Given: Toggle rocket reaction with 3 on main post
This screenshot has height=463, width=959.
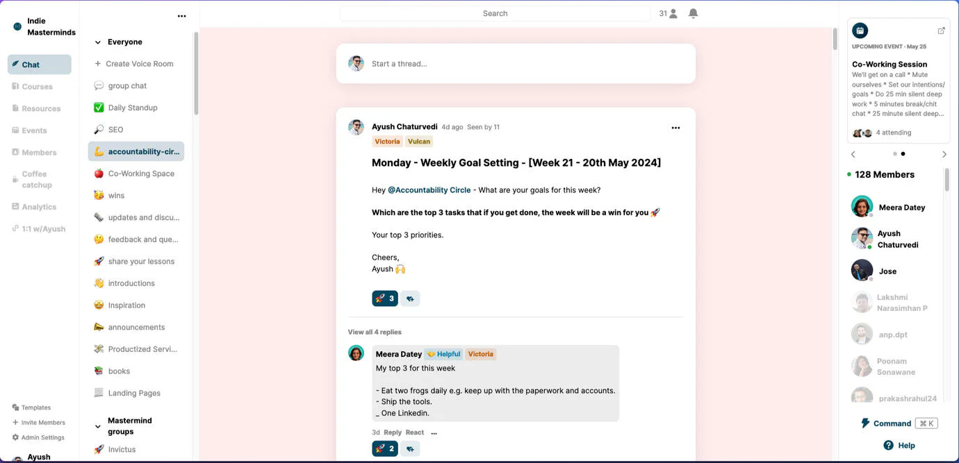Looking at the screenshot, I should pos(385,298).
